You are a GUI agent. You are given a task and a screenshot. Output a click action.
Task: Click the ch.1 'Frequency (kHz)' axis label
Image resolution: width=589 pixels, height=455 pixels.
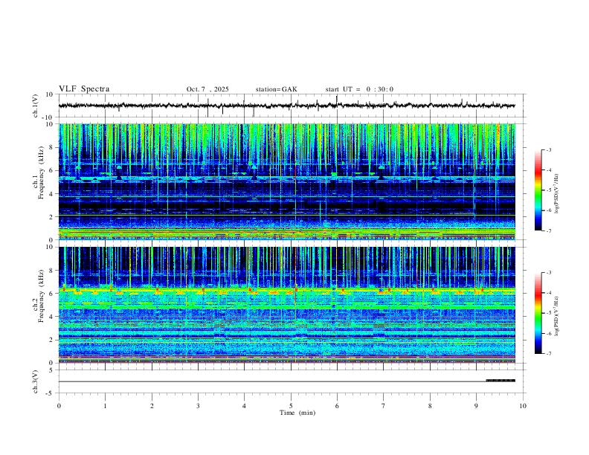pyautogui.click(x=41, y=171)
